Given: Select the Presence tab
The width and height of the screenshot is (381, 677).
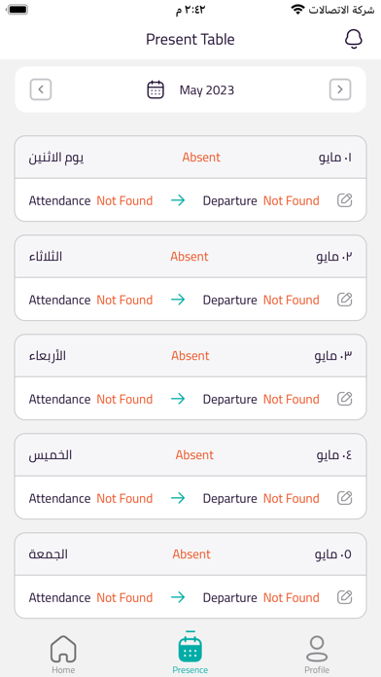Looking at the screenshot, I should click(190, 653).
